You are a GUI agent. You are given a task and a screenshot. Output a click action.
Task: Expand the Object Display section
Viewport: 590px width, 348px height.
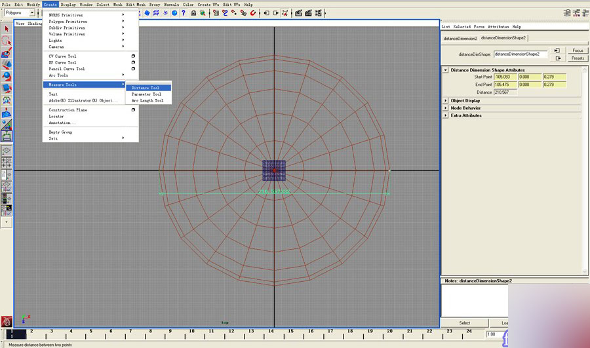tap(446, 101)
